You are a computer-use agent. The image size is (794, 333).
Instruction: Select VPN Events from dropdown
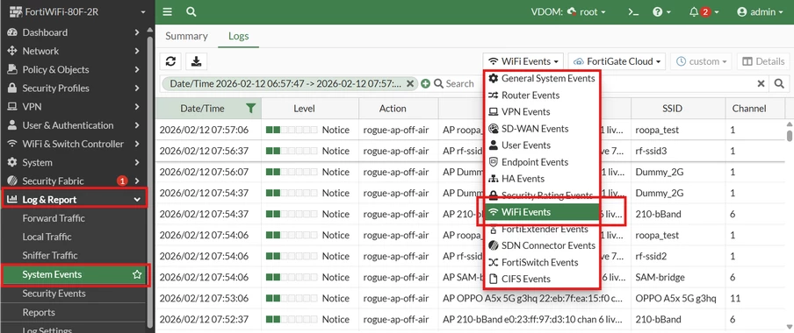542,111
